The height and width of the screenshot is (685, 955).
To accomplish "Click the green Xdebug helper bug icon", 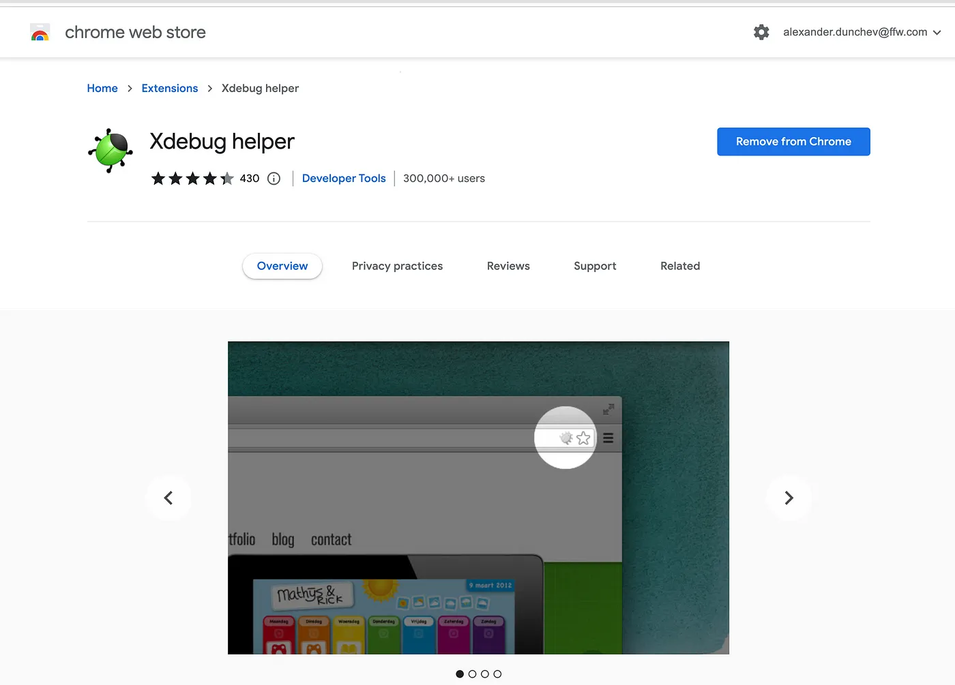I will tap(111, 151).
